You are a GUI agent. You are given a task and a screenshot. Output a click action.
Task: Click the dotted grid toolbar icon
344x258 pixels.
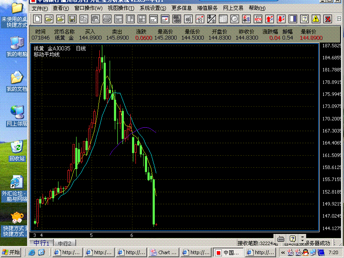click(223, 19)
